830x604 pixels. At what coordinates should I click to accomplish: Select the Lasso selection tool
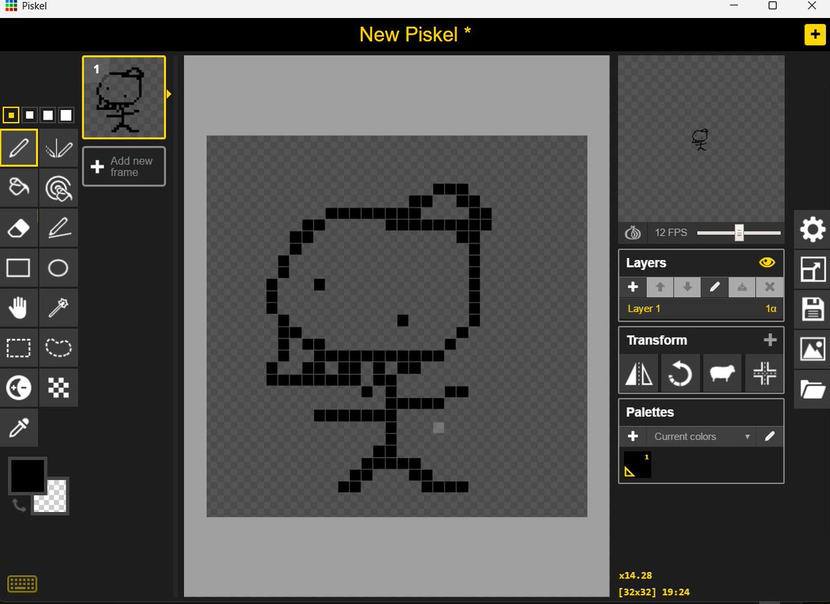(59, 348)
